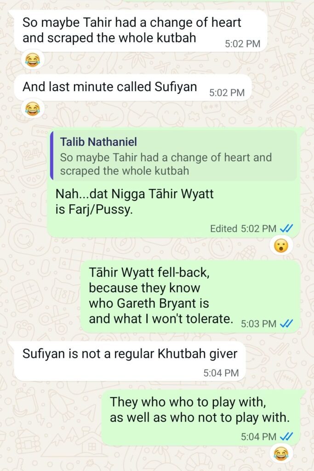Select message 'And last minute called Sufiyan'
Viewport: 314px width, 471px height.
pyautogui.click(x=132, y=87)
